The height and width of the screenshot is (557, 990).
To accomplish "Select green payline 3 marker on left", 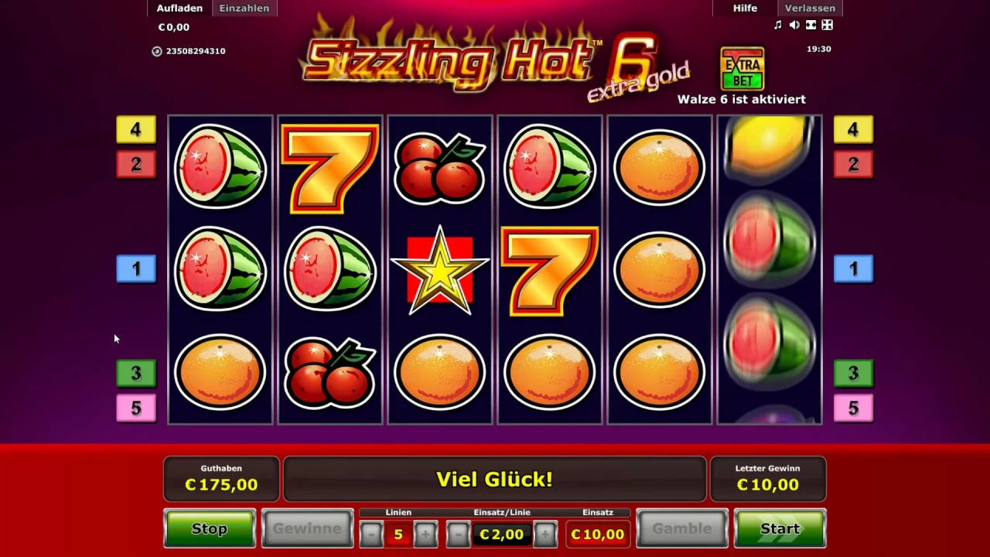I will point(136,373).
